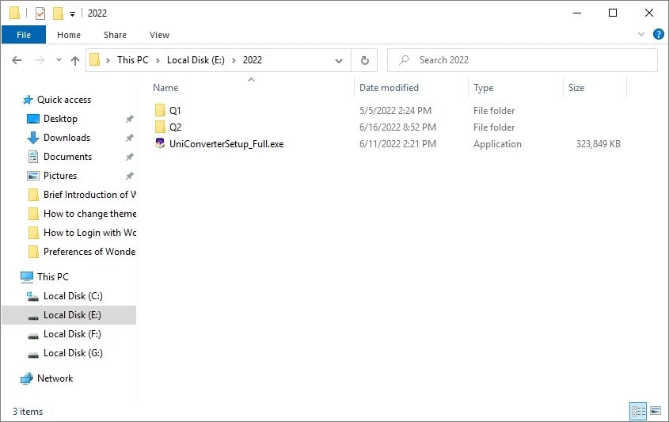
Task: Open the How to change theme folder
Action: 89,213
